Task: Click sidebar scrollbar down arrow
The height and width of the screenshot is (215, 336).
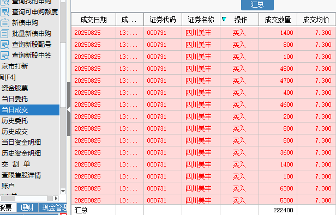Action: tap(63, 191)
